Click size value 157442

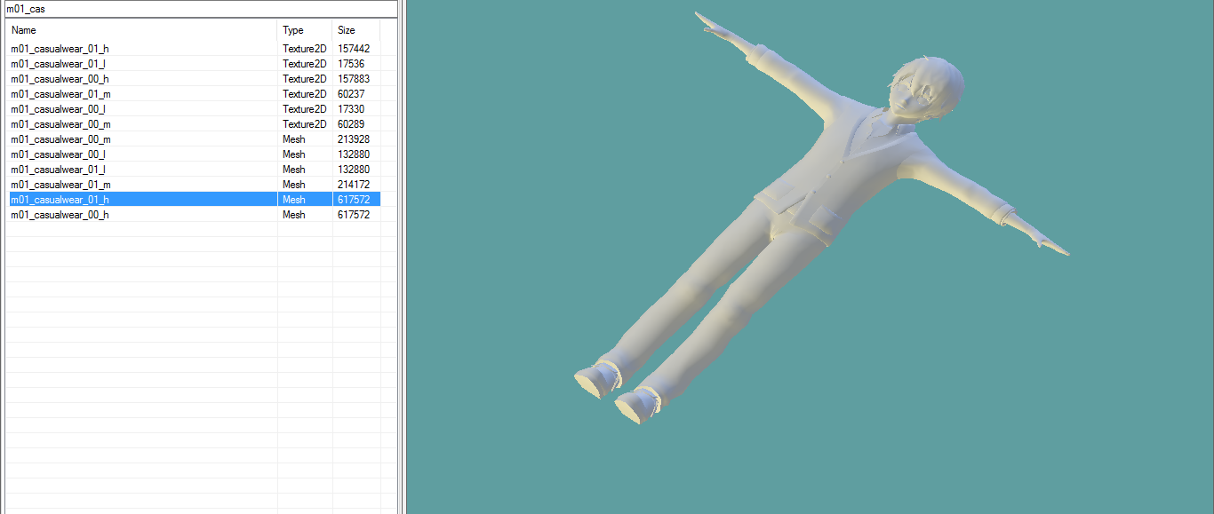pyautogui.click(x=354, y=49)
